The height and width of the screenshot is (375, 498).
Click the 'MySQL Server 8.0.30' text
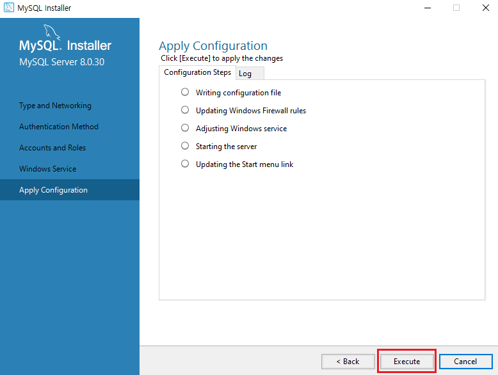coord(61,62)
